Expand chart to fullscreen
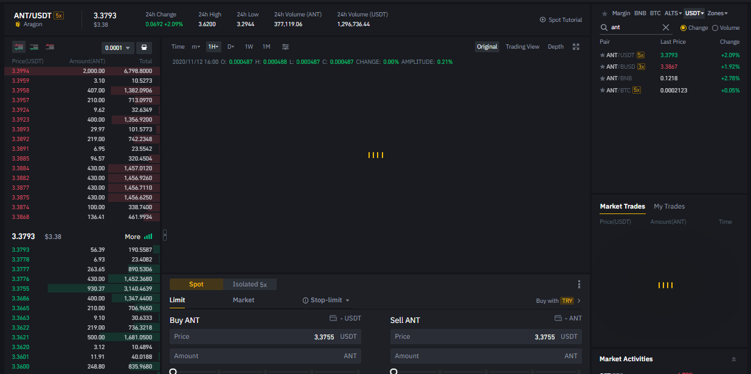The width and height of the screenshot is (751, 374). click(576, 47)
